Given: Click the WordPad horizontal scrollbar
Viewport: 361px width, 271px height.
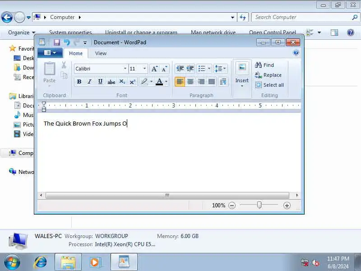Looking at the screenshot, I should (167, 196).
